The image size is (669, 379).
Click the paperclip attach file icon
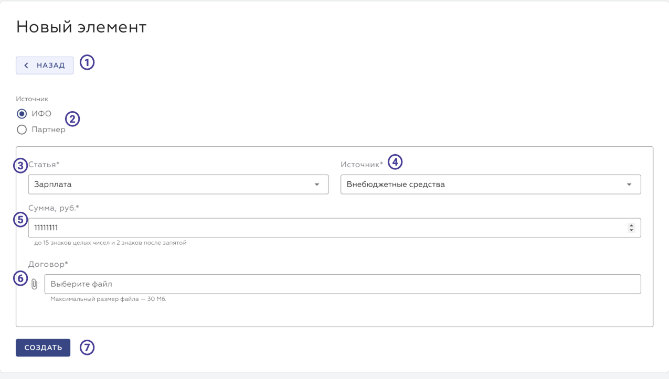(x=35, y=284)
